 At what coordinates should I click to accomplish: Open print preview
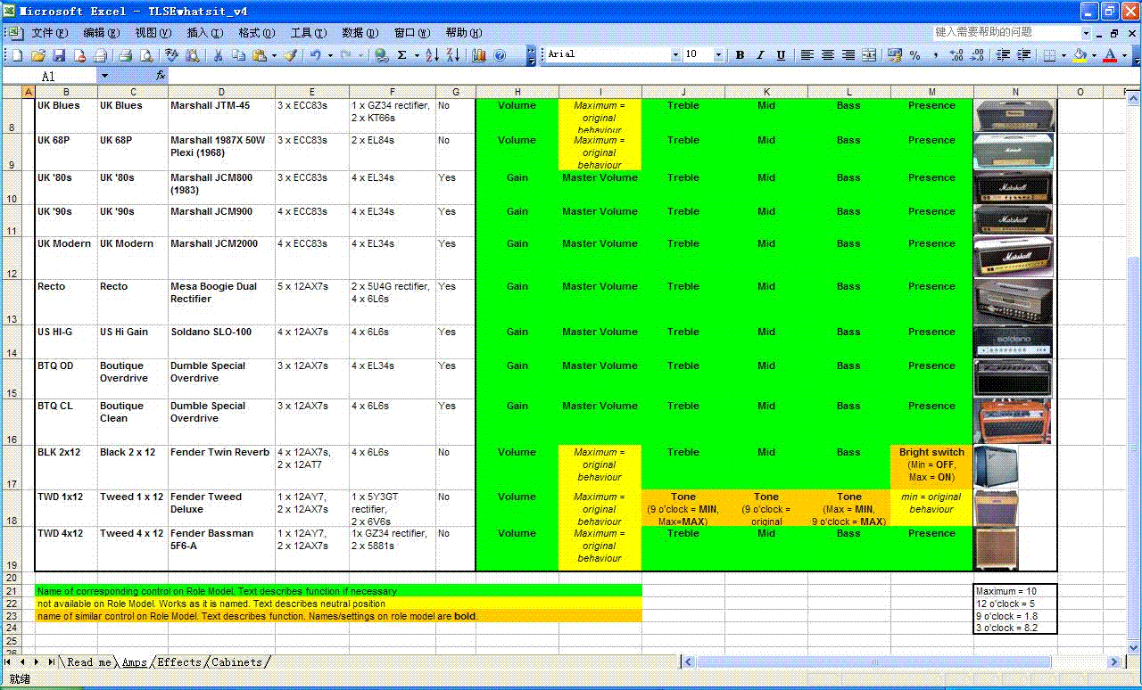point(145,55)
